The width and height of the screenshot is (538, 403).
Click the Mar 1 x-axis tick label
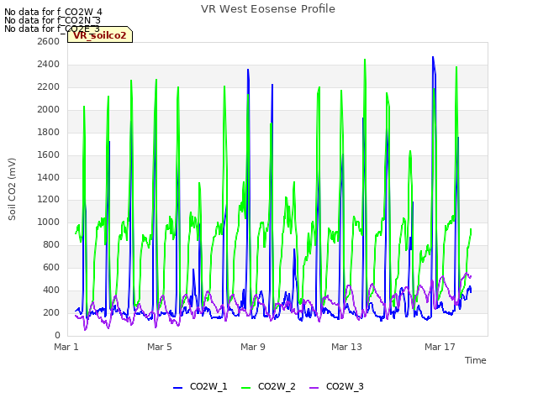pyautogui.click(x=66, y=347)
